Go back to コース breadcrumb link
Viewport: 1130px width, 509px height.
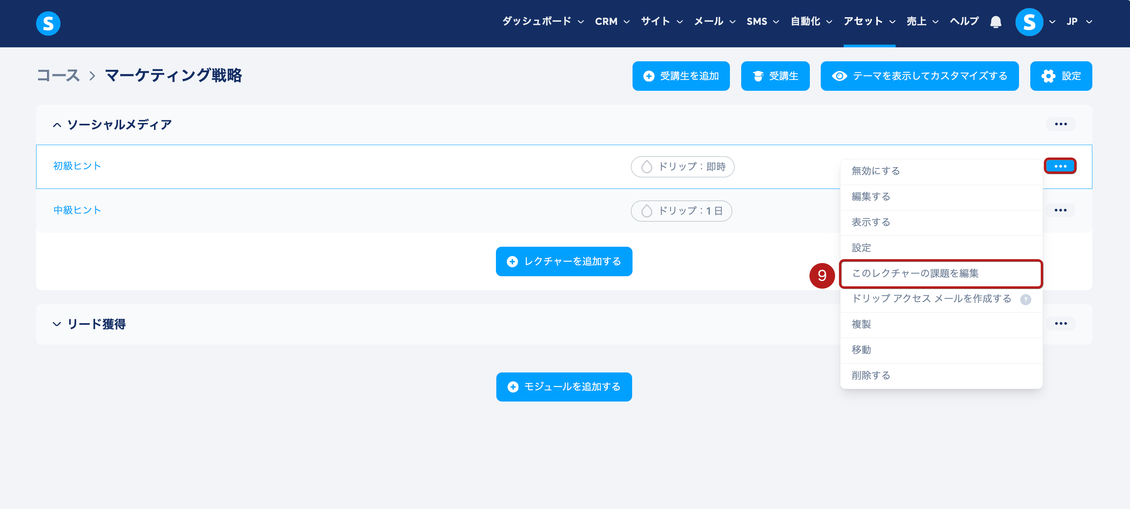(58, 75)
